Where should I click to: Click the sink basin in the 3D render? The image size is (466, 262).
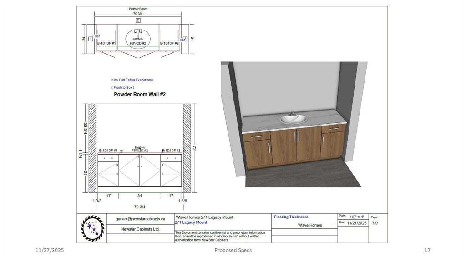point(293,119)
